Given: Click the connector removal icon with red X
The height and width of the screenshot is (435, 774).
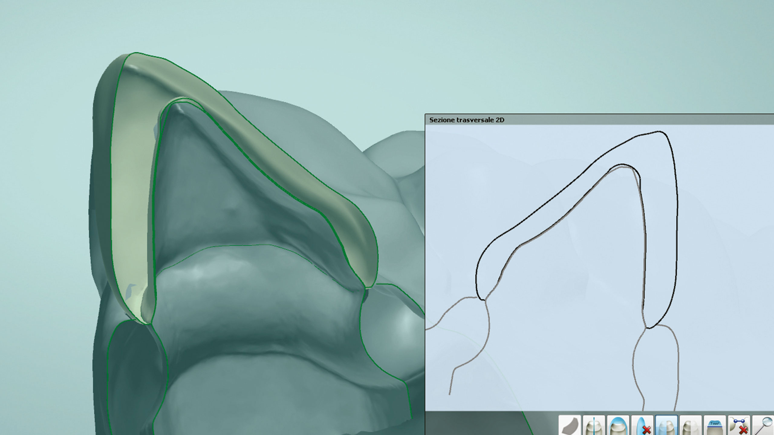Looking at the screenshot, I should [x=739, y=426].
